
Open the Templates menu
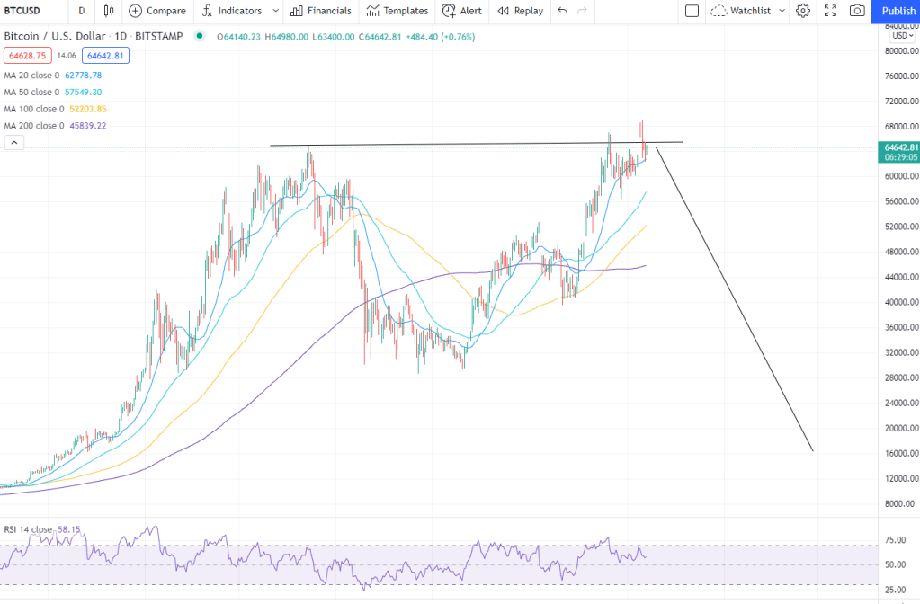(x=397, y=11)
